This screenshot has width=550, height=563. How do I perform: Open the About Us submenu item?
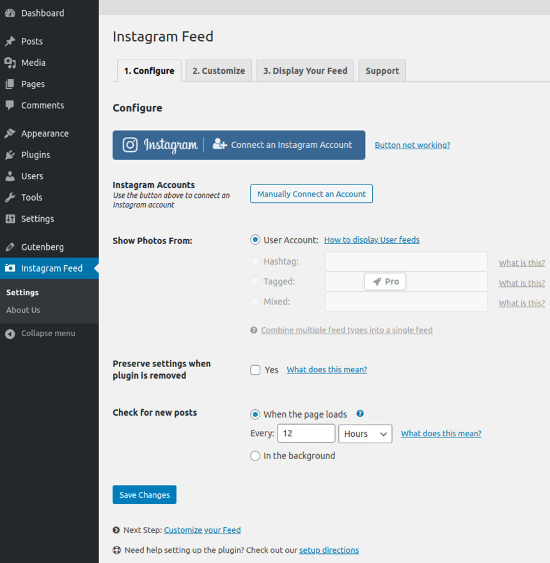point(23,310)
